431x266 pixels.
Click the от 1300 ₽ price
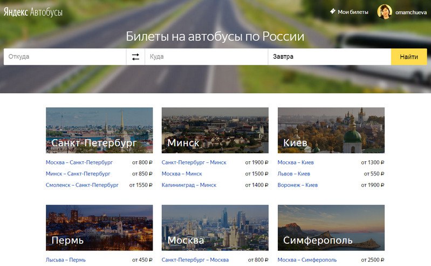(373, 162)
